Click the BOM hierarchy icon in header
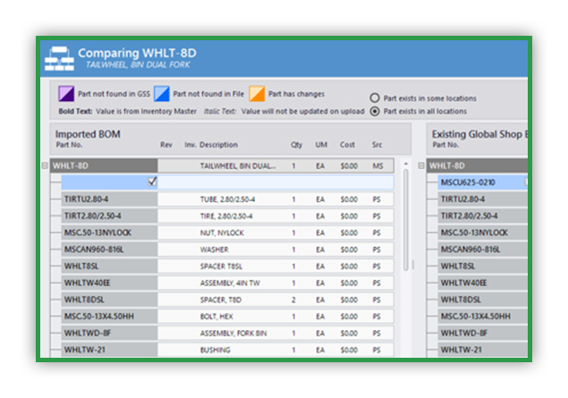This screenshot has width=568, height=398. [59, 58]
